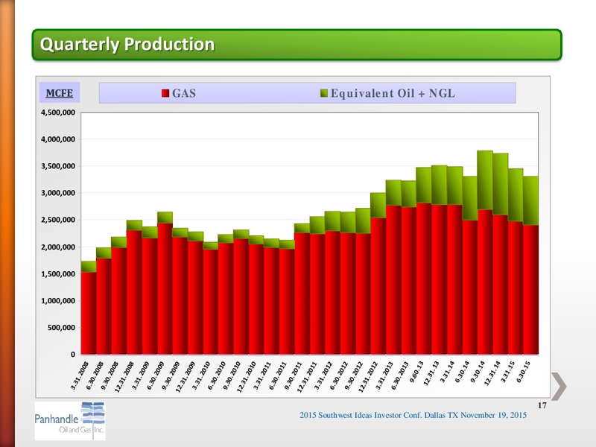
Task: Click the 3,500,000 axis value
Action: pos(58,166)
